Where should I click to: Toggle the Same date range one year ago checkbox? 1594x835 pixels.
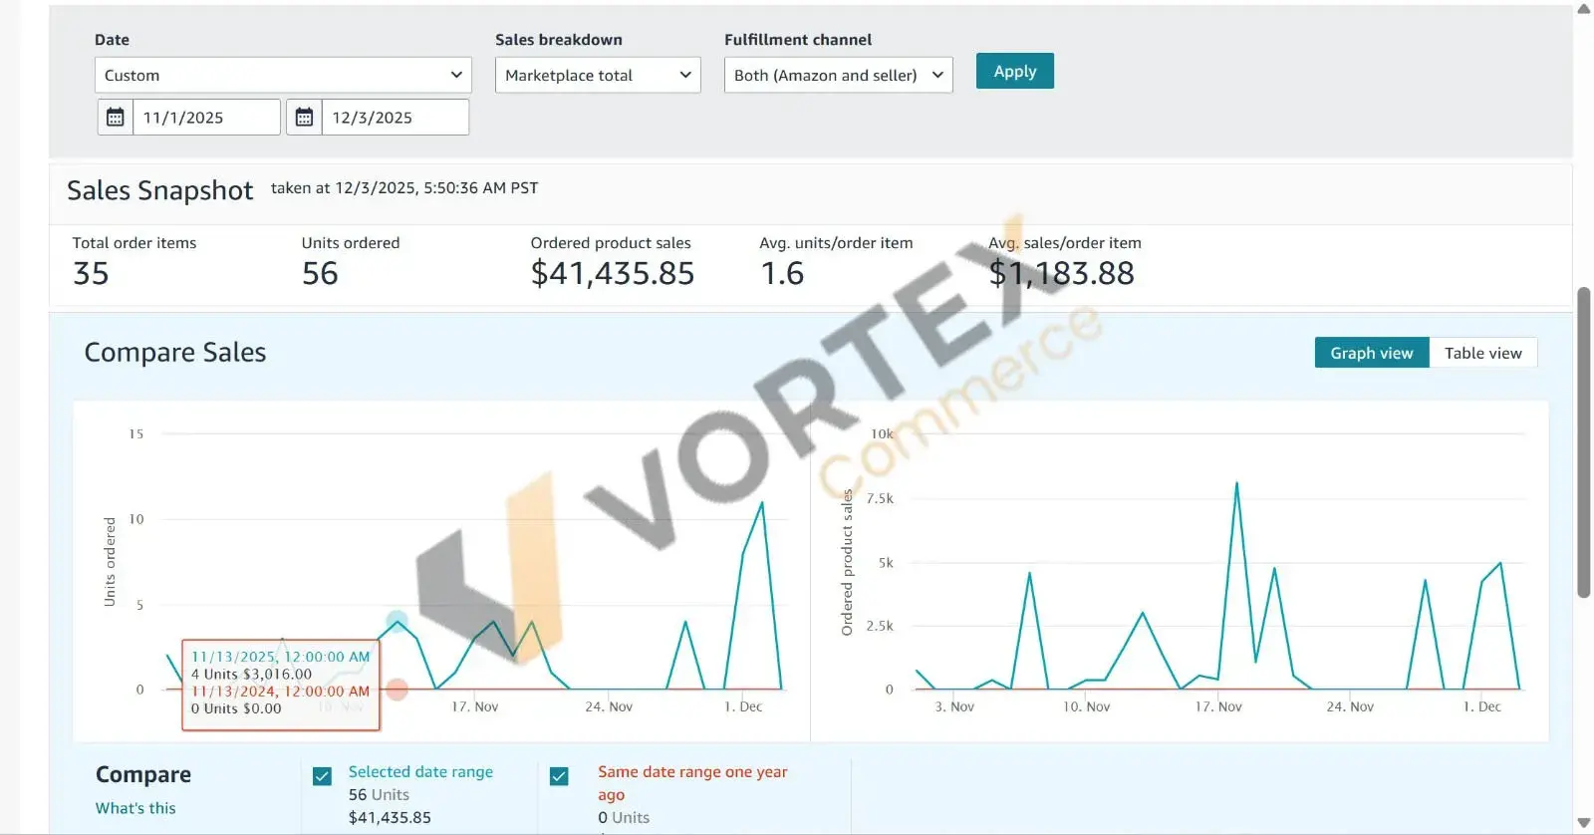point(559,776)
